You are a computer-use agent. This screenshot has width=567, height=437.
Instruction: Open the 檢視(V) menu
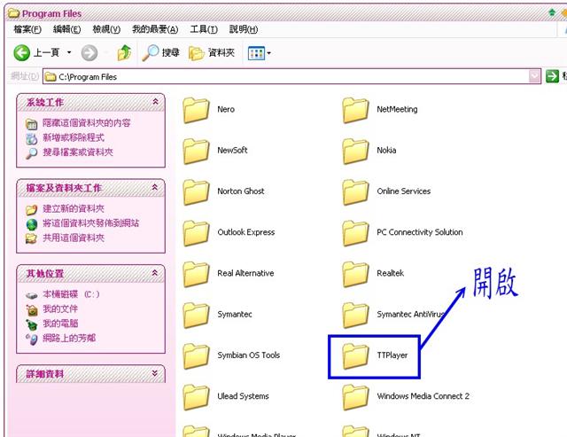tap(106, 29)
